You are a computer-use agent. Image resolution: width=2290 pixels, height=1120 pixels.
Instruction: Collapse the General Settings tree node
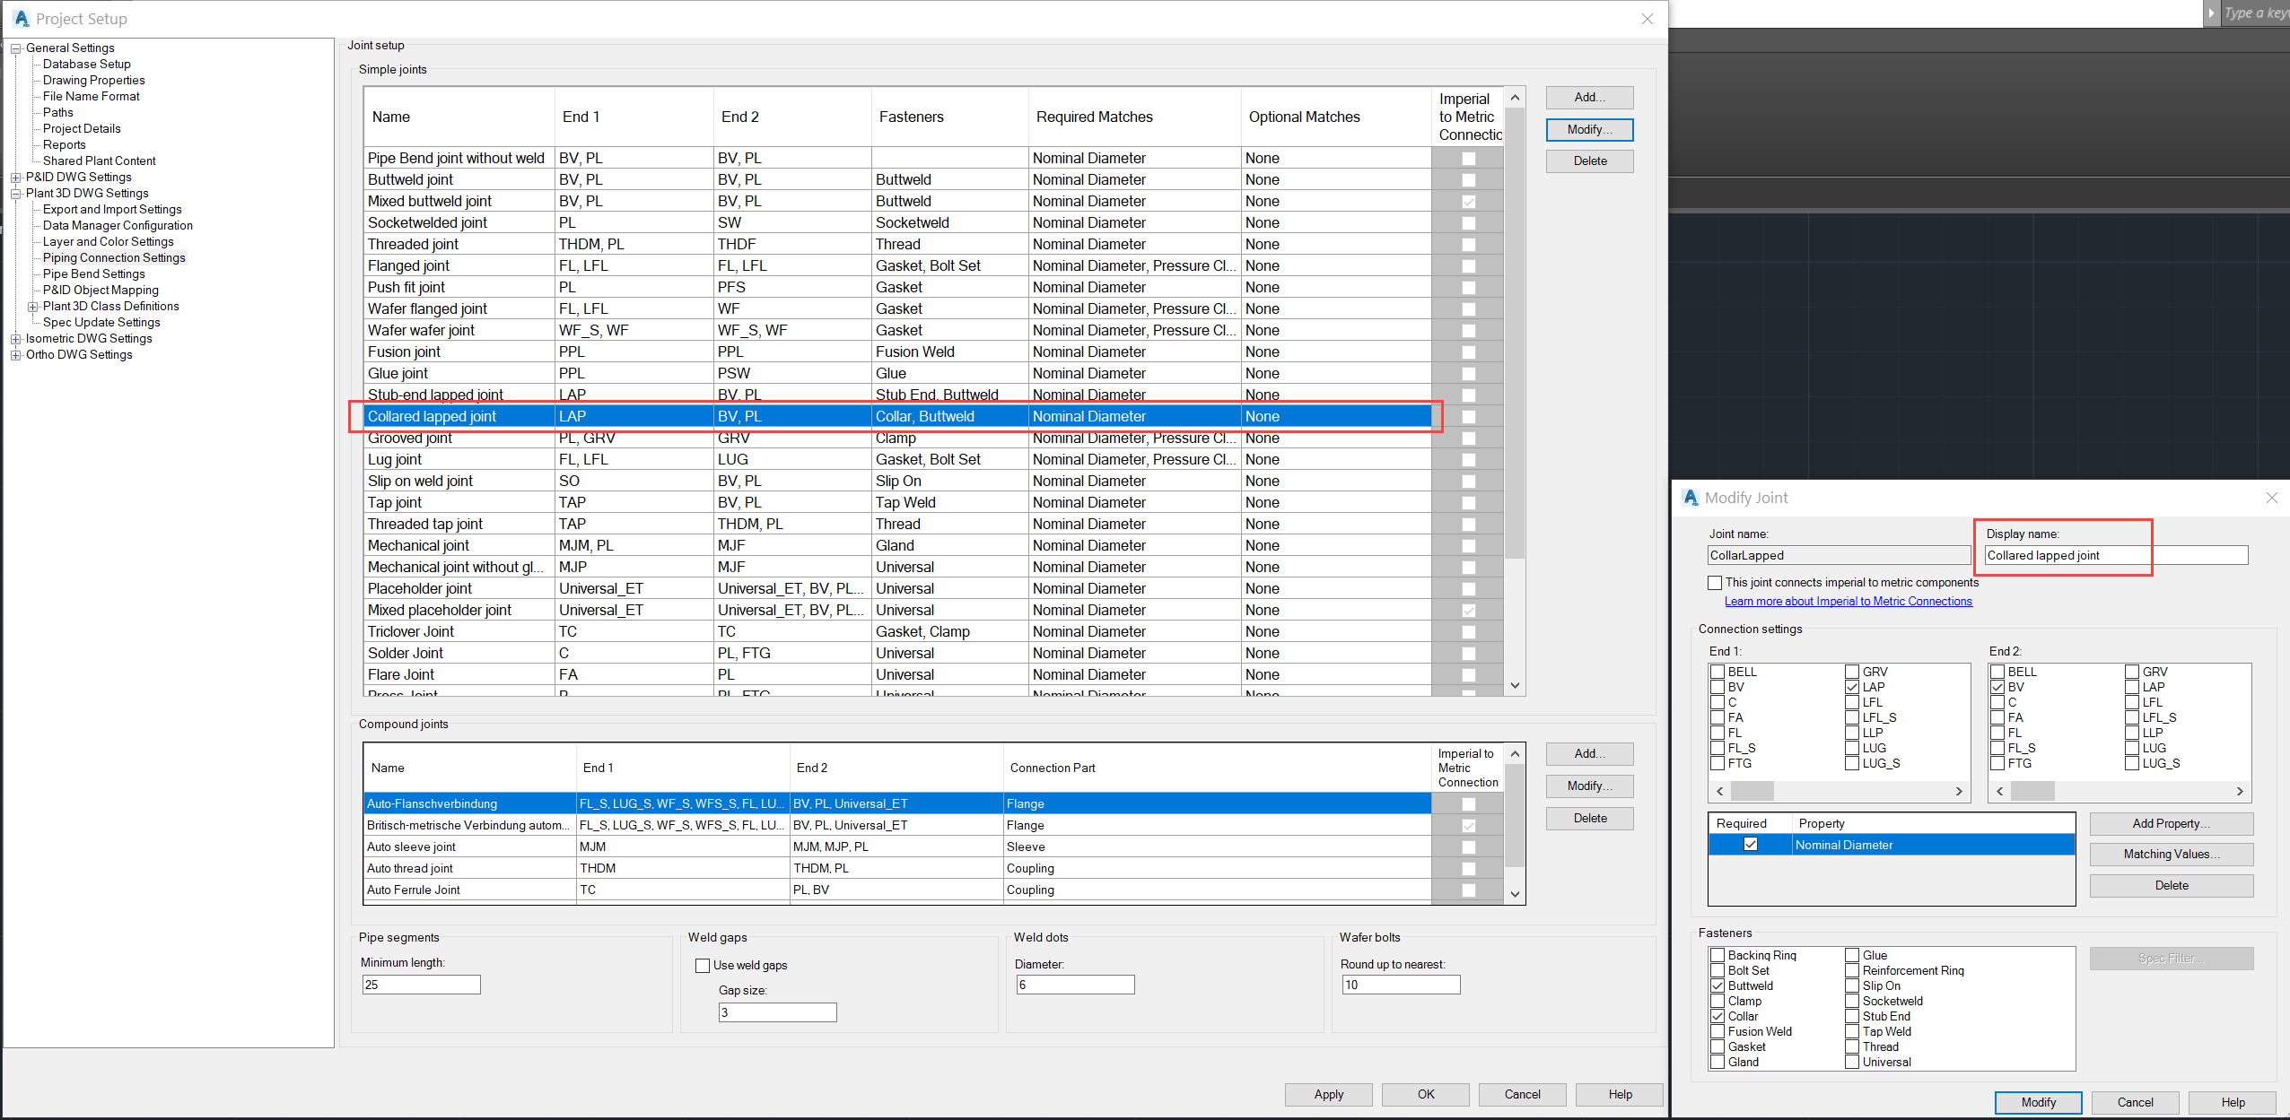[x=15, y=48]
